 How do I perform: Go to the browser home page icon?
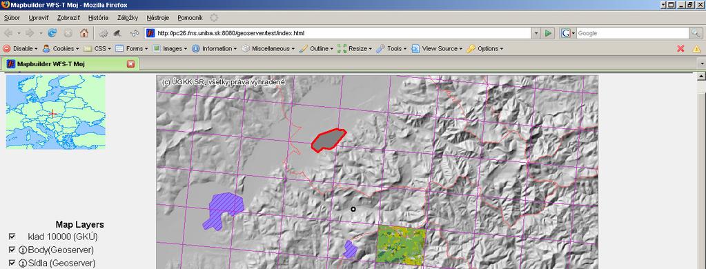[84, 33]
